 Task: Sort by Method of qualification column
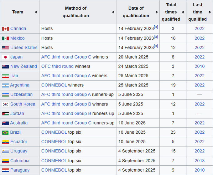tap(113, 12)
